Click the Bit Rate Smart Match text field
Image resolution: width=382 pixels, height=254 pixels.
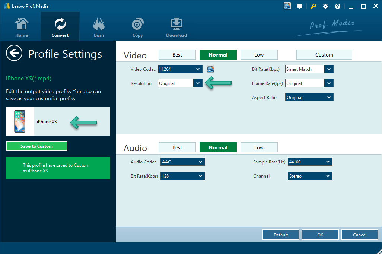305,69
